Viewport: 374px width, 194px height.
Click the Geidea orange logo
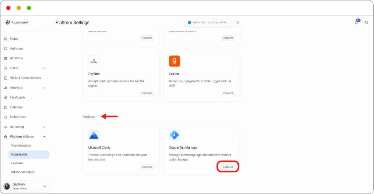[x=174, y=61]
